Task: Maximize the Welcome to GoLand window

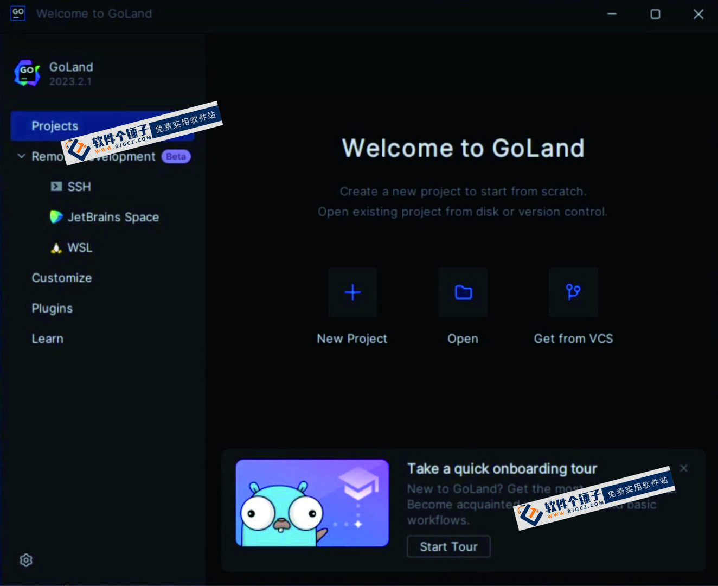Action: 655,14
